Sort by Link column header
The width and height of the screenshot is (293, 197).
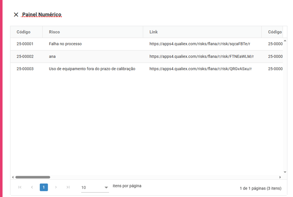tap(153, 32)
